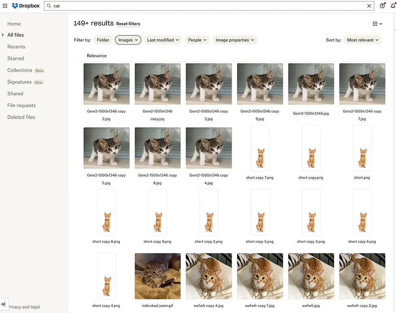Open thumbnail Gem2-1500x1346 copy.jpg
The image size is (397, 313).
point(158,84)
